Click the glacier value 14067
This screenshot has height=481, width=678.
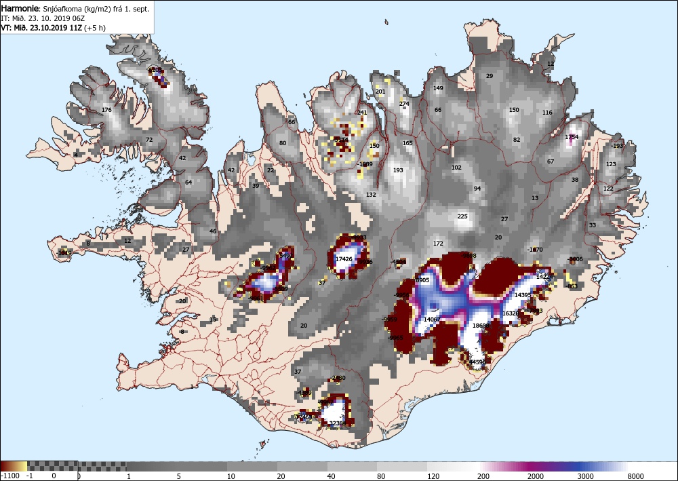click(x=432, y=320)
